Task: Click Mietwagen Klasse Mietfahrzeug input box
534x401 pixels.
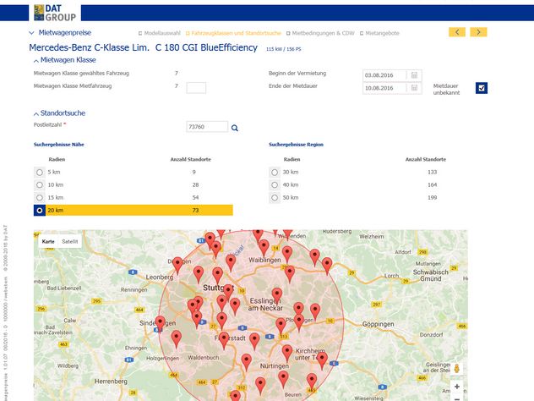Action: point(196,88)
